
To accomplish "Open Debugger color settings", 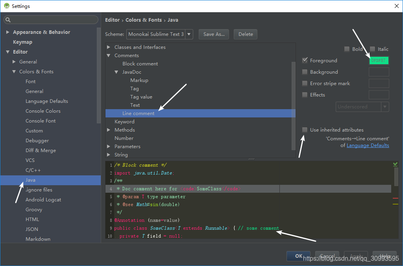I will coord(37,140).
